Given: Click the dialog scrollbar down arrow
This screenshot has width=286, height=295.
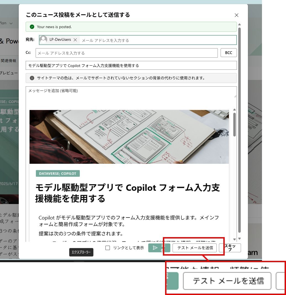Looking at the screenshot, I should pyautogui.click(x=239, y=238).
